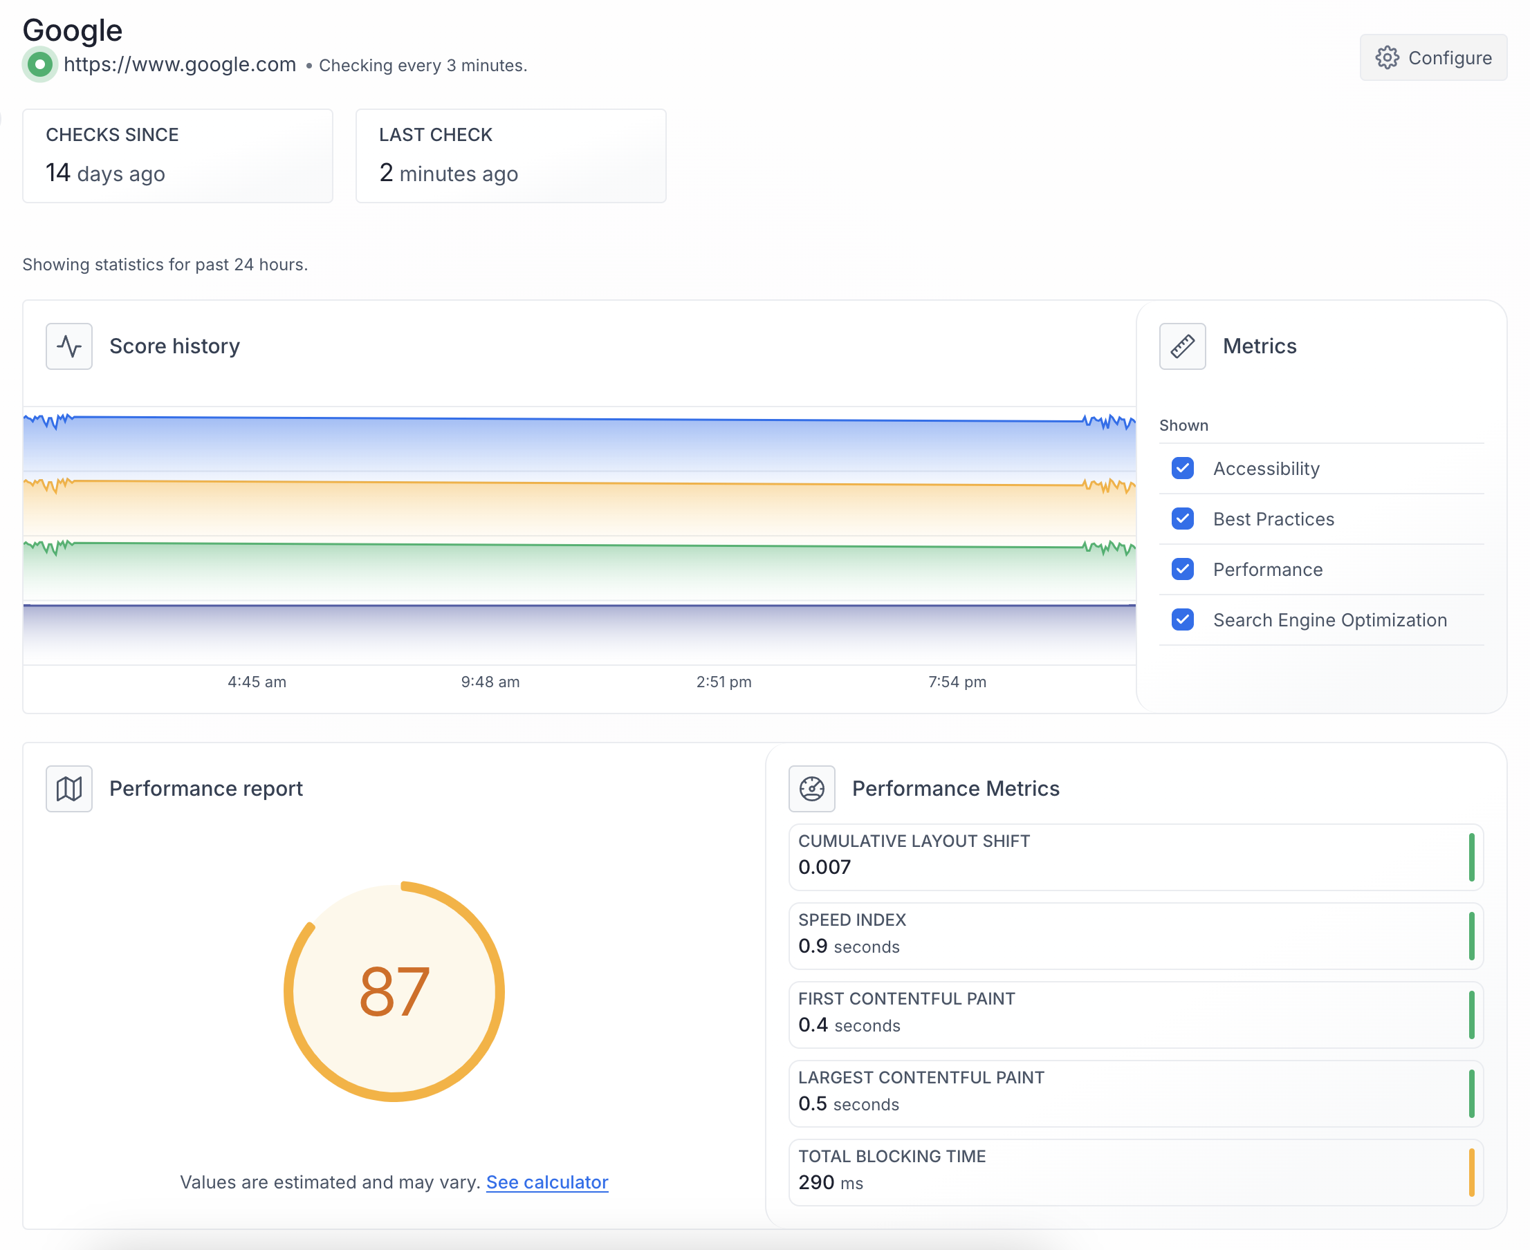The height and width of the screenshot is (1250, 1530).
Task: Toggle Search Engine Optimization checkbox
Action: pyautogui.click(x=1182, y=619)
